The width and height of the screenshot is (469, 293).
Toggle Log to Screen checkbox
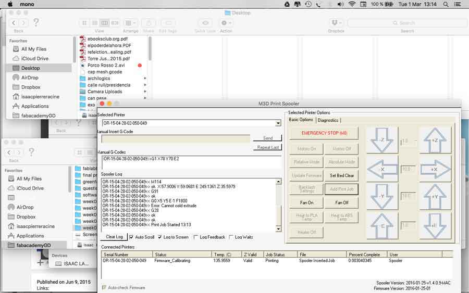[160, 237]
